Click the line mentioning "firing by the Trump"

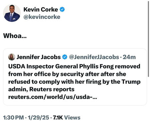74,82
